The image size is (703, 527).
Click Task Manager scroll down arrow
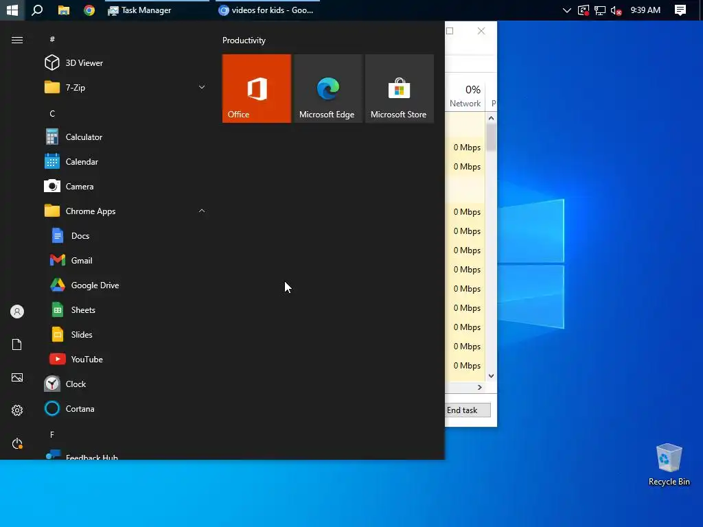[492, 376]
